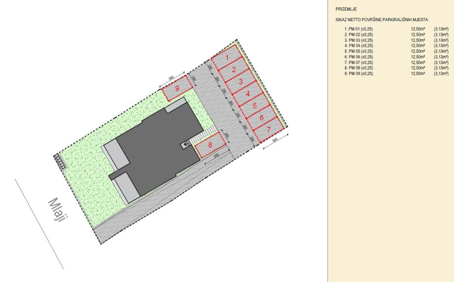Click the PM 05 (x0,25) list entry
The height and width of the screenshot is (282, 454).
359,51
